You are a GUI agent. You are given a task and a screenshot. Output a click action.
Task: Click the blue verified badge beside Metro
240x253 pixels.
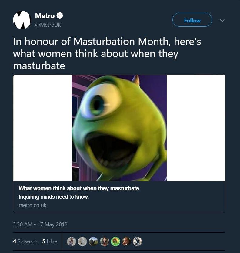point(60,16)
